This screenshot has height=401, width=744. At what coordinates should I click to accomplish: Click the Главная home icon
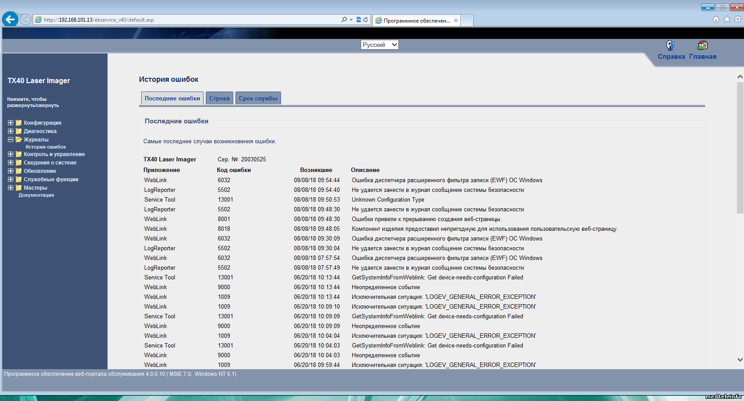tap(702, 46)
